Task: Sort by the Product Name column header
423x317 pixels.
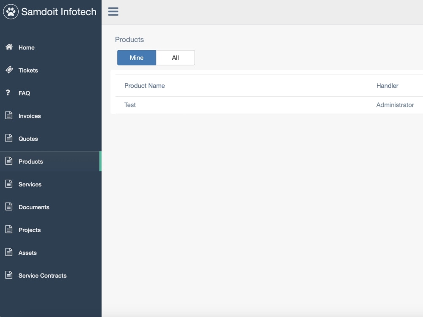Action: pos(144,85)
